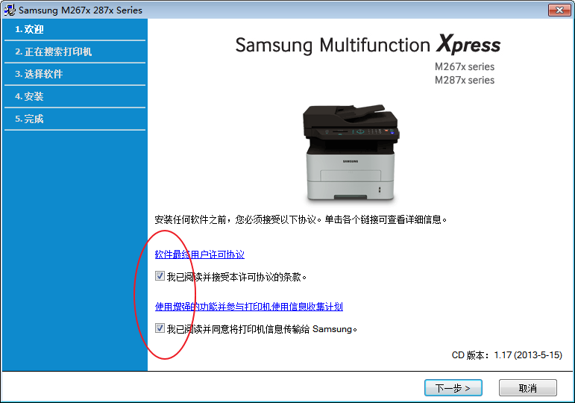Image resolution: width=575 pixels, height=403 pixels.
Task: Click the M267x series text
Action: (x=465, y=67)
